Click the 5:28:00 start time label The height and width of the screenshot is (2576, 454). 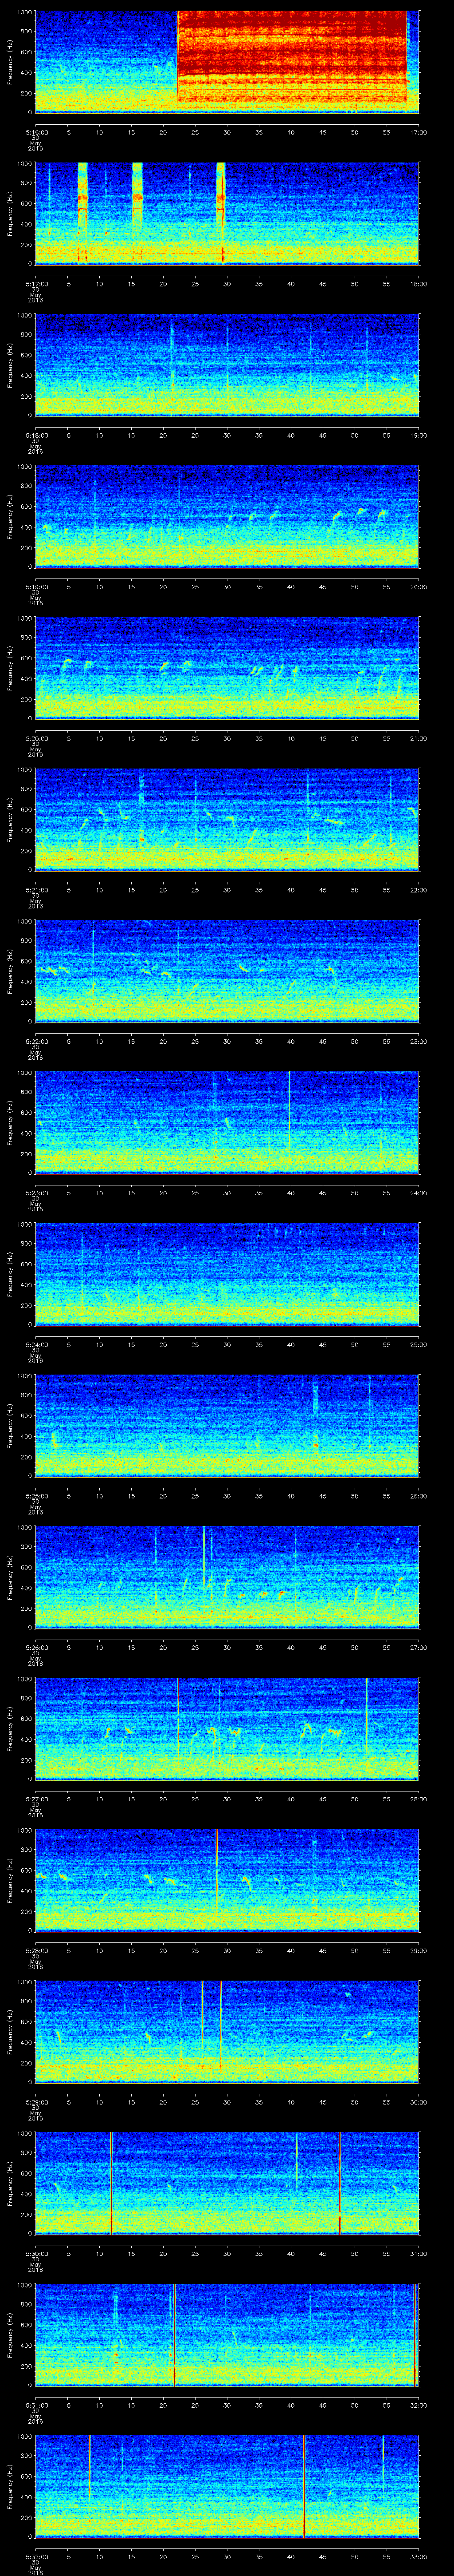tap(36, 1950)
